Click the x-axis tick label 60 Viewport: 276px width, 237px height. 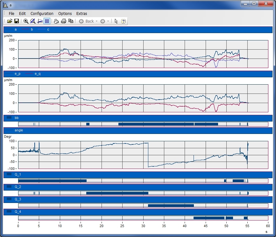click(268, 226)
